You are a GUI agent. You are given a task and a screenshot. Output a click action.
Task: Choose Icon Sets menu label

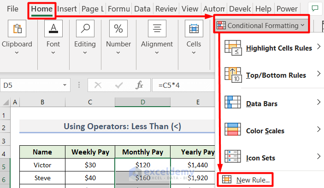(x=260, y=158)
